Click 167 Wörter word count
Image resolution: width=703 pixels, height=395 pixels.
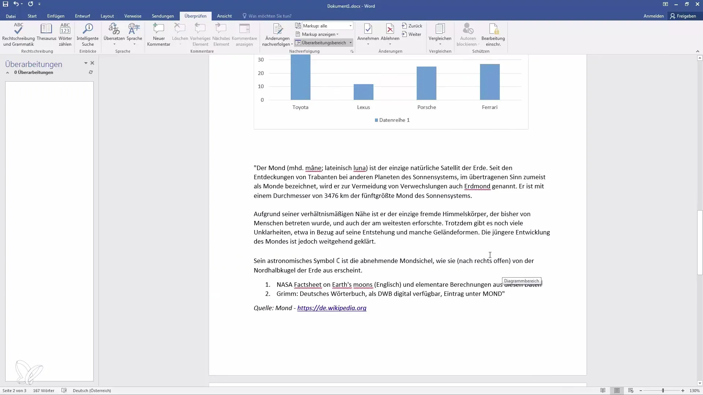44,391
